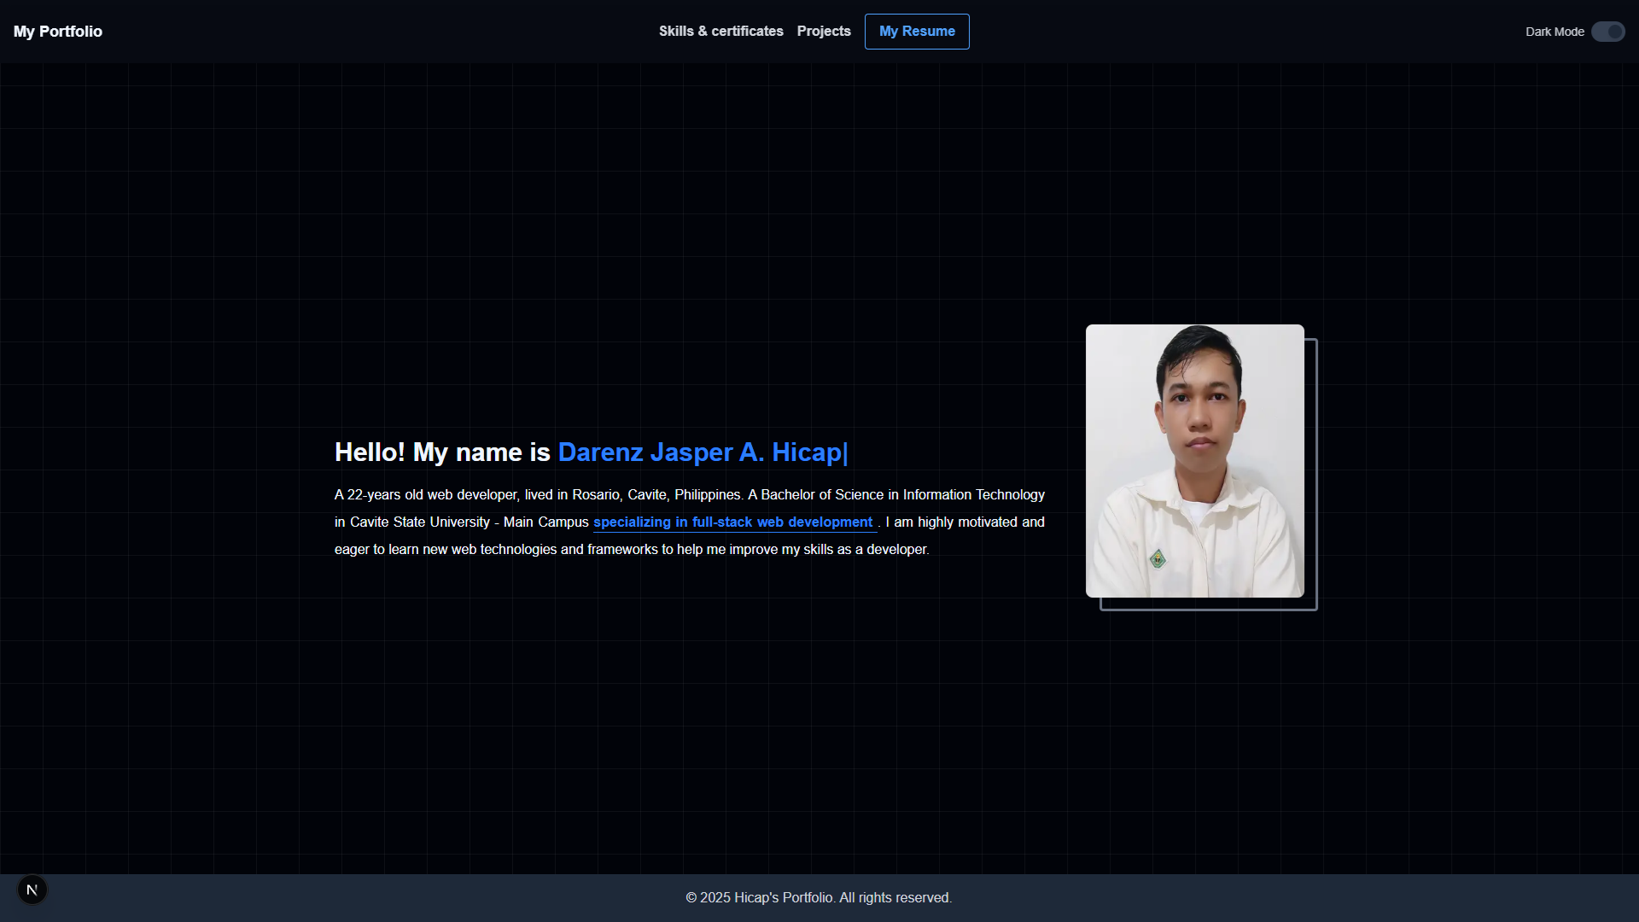Open the Skills & certificates section
The height and width of the screenshot is (922, 1639).
720,32
